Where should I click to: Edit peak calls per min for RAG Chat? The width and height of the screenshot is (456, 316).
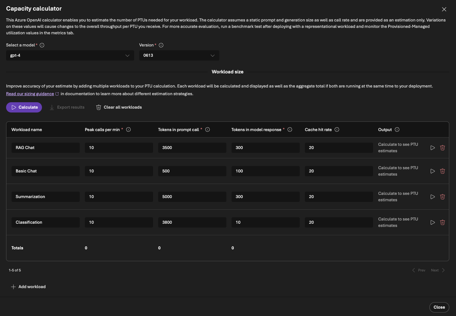point(119,148)
